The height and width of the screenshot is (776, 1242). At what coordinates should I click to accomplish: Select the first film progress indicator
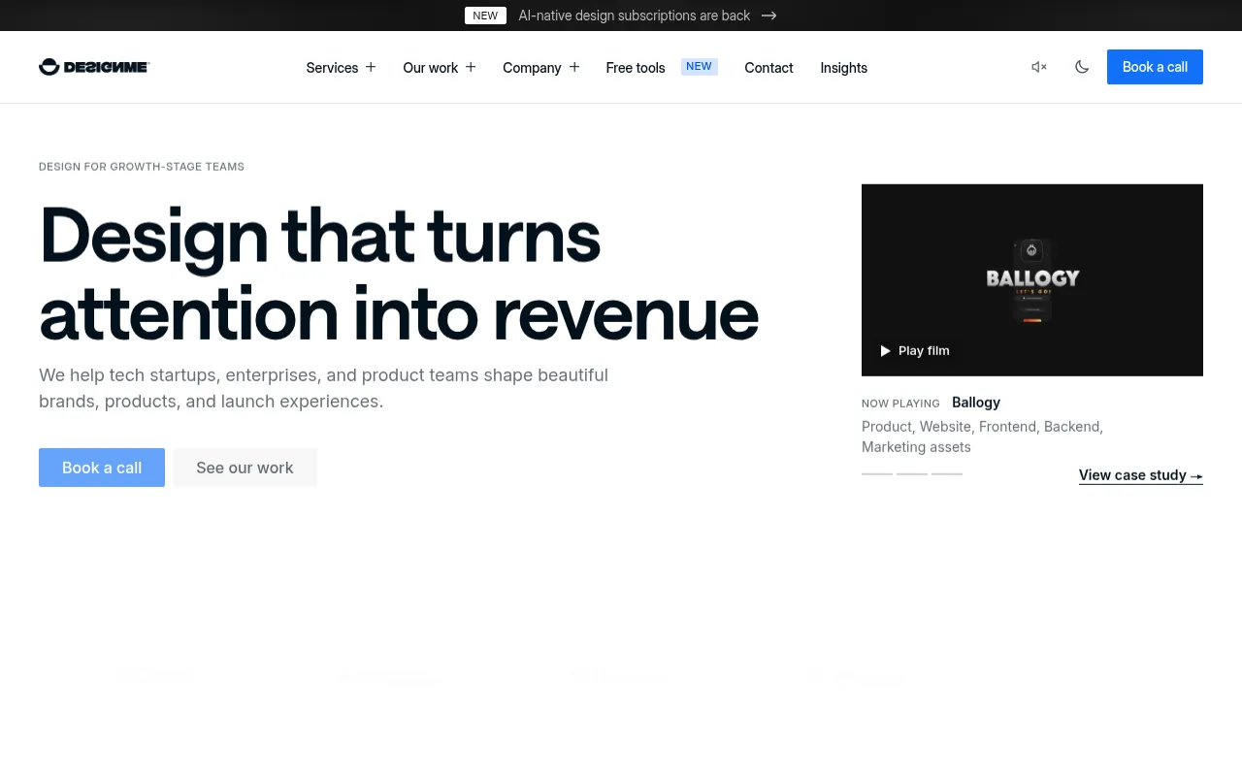click(x=877, y=474)
